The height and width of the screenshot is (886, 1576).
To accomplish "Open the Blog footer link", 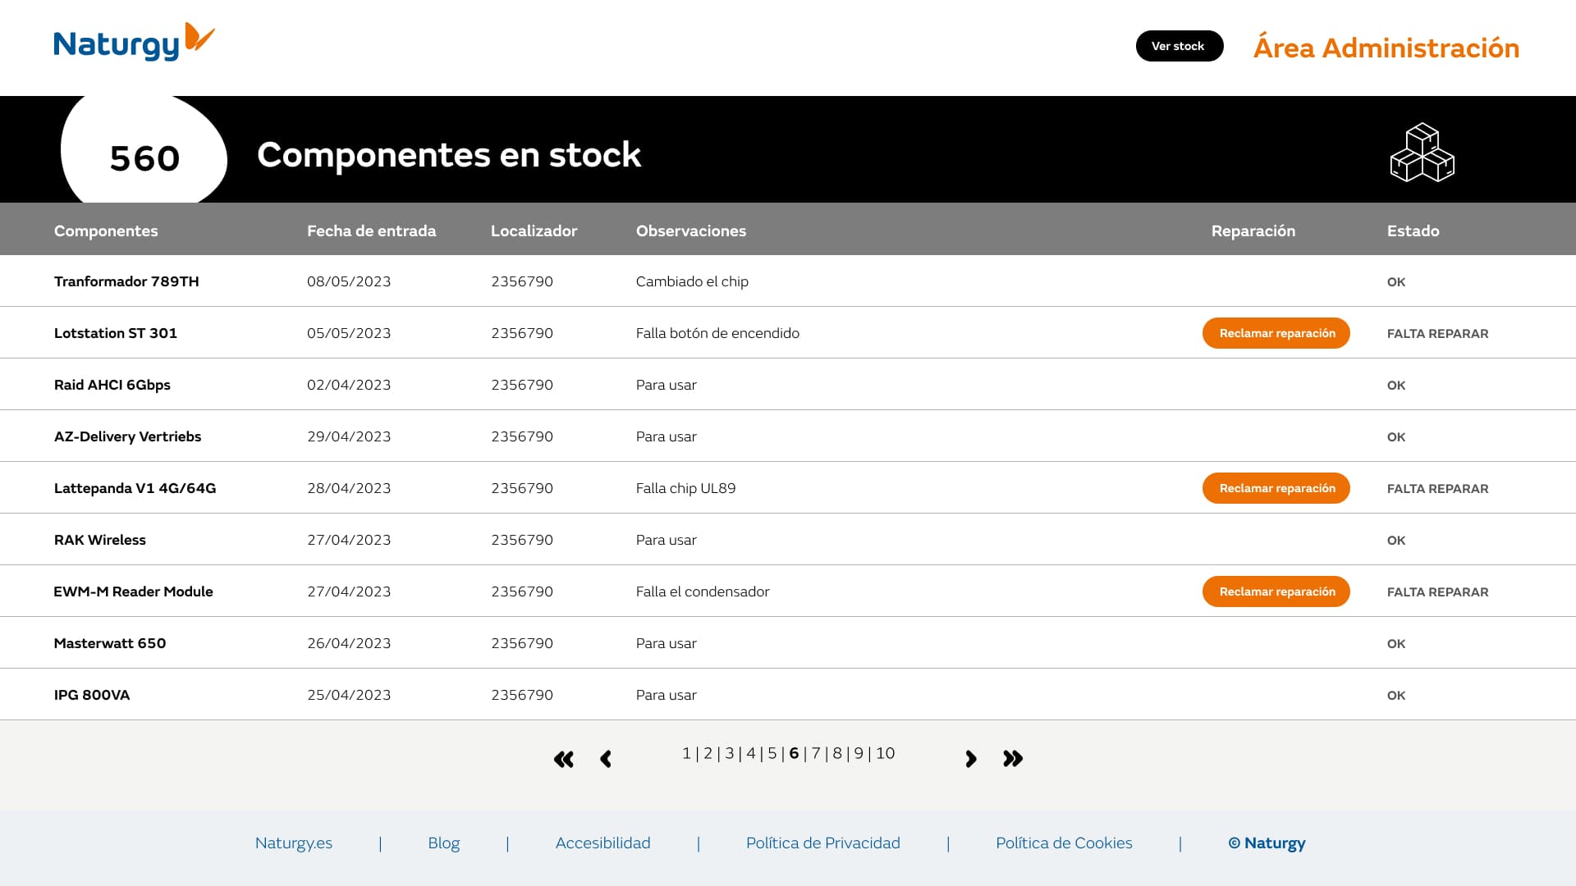I will [444, 843].
